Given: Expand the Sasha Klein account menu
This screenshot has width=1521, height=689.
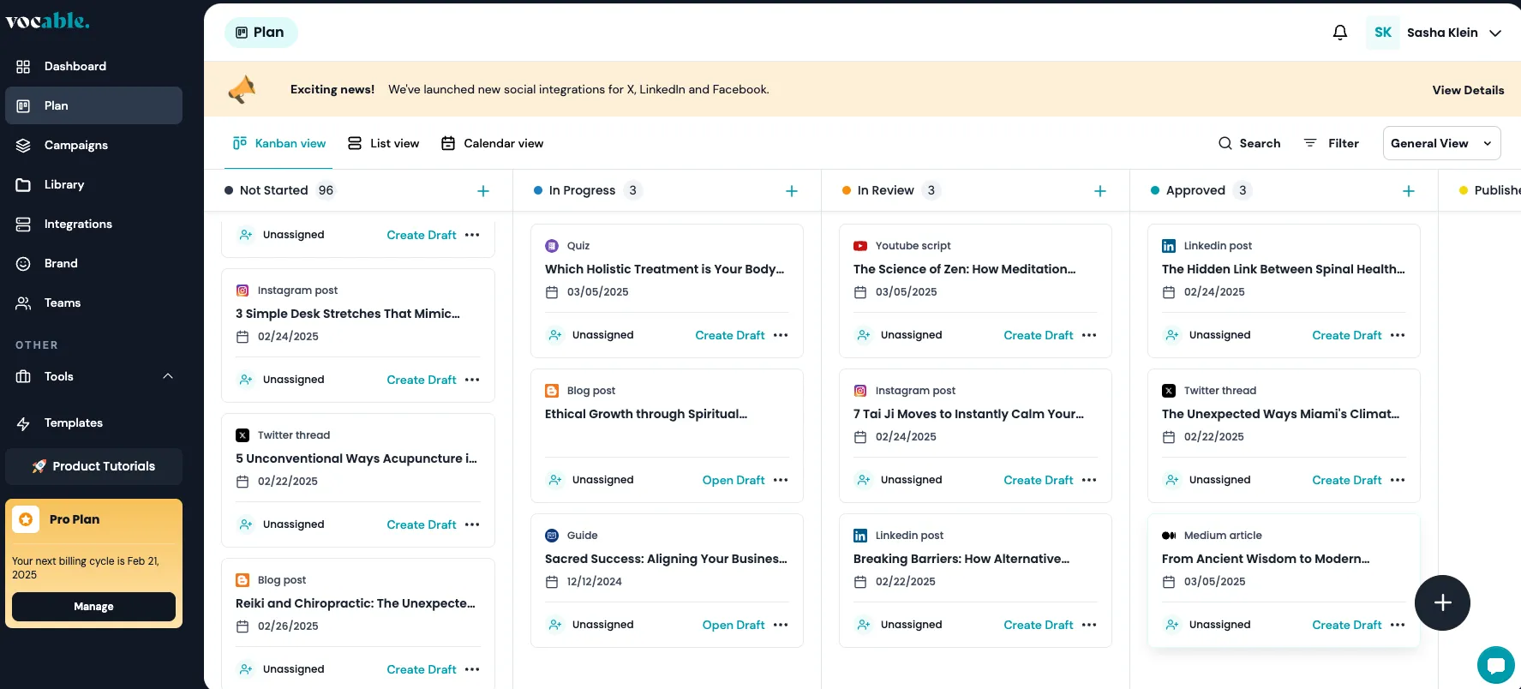Looking at the screenshot, I should click(1495, 33).
